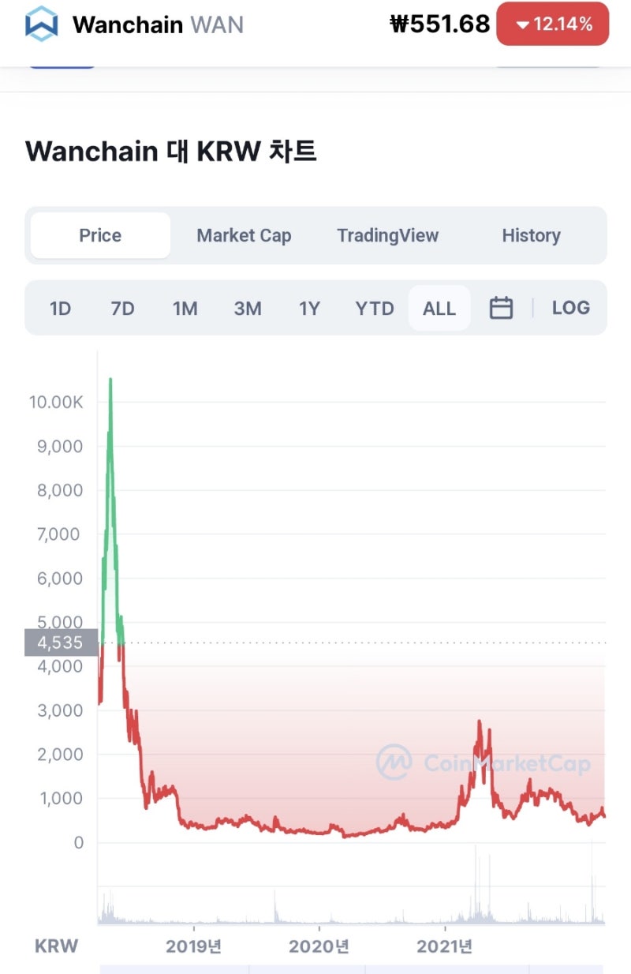Click the red 12.14% price change badge
Image resolution: width=631 pixels, height=974 pixels.
pyautogui.click(x=552, y=24)
